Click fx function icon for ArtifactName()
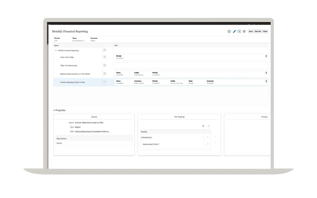 pyautogui.click(x=208, y=137)
